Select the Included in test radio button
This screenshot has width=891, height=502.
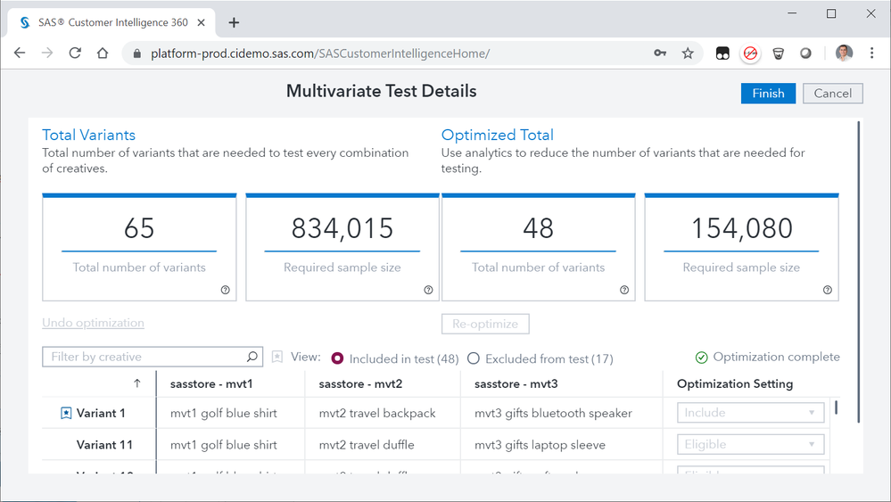pos(338,358)
